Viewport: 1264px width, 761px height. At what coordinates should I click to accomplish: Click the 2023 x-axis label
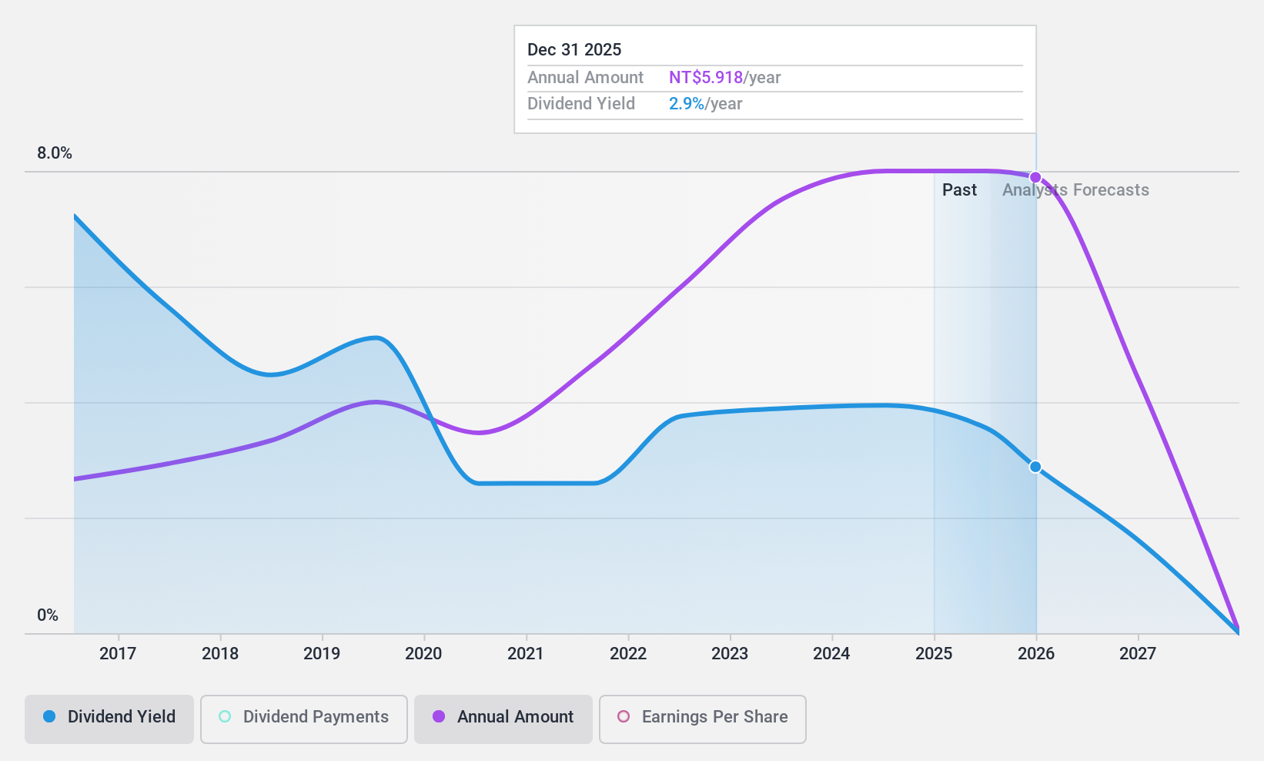coord(730,654)
